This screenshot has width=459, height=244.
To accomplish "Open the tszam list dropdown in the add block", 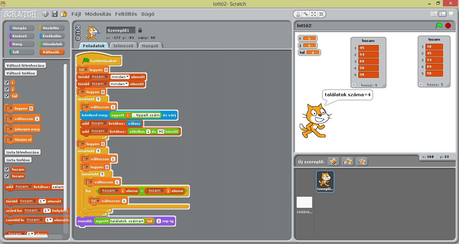I will (99, 123).
